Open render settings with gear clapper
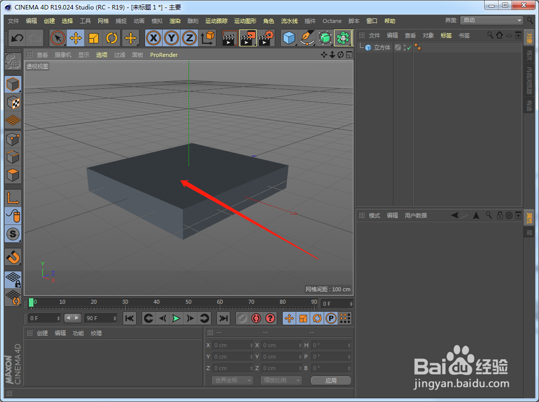539x402 pixels. tap(266, 38)
